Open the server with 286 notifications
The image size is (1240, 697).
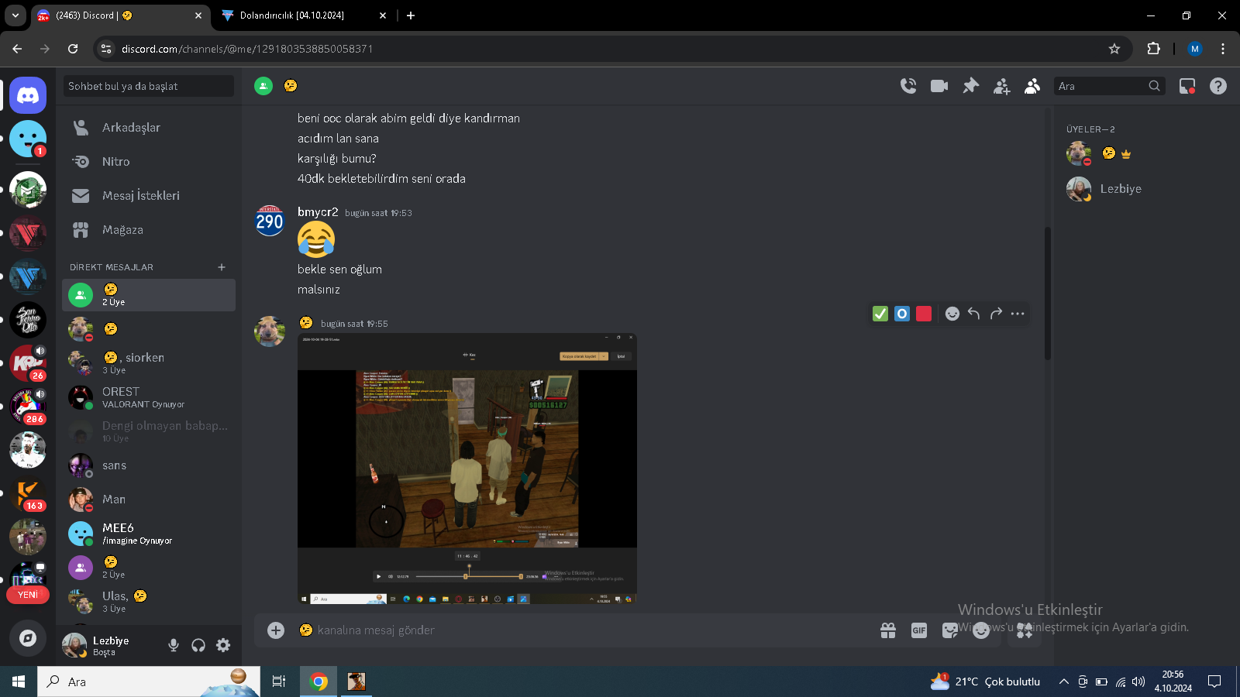point(28,407)
